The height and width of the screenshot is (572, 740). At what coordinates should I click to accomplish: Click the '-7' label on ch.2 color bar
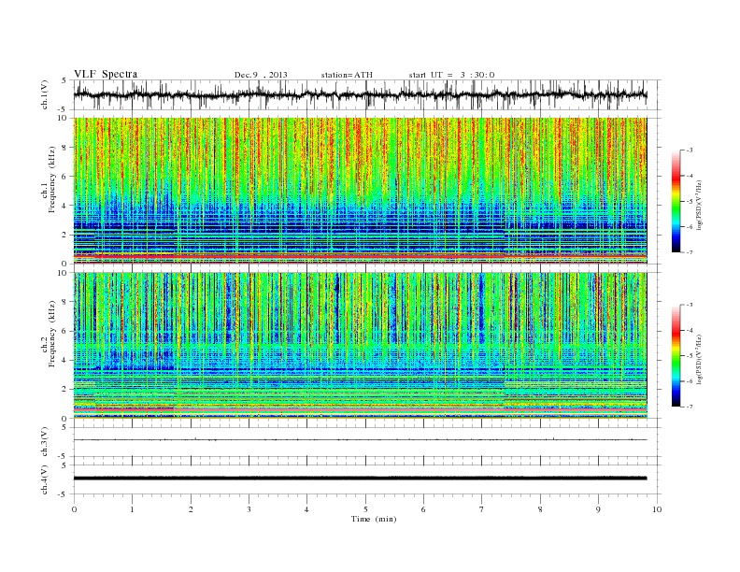tap(690, 407)
